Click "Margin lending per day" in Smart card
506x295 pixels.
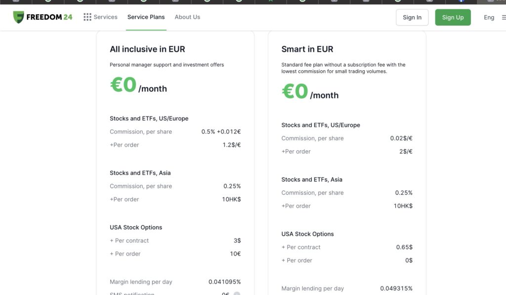click(313, 289)
